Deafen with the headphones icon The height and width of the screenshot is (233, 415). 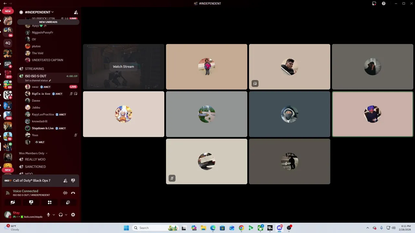pyautogui.click(x=61, y=215)
